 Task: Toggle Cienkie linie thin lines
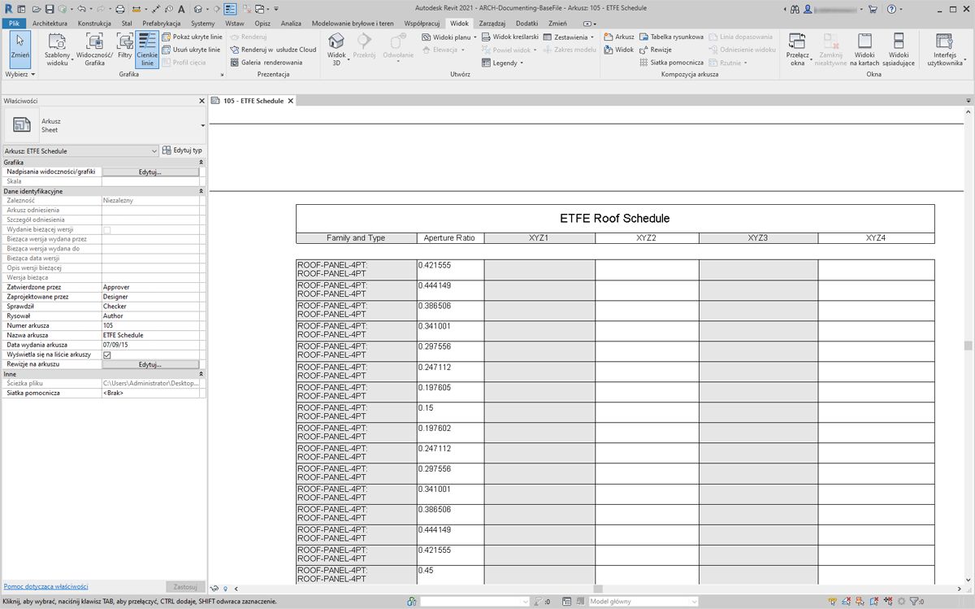pos(147,50)
